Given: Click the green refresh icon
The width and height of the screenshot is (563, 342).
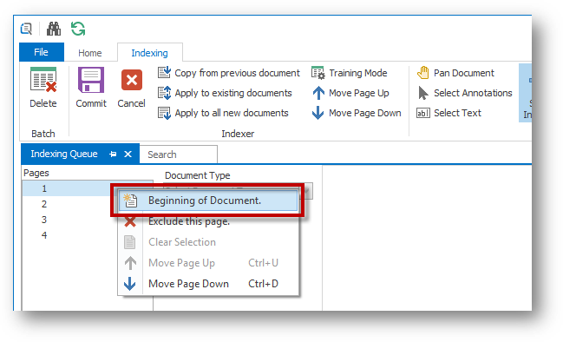Looking at the screenshot, I should pos(78,29).
